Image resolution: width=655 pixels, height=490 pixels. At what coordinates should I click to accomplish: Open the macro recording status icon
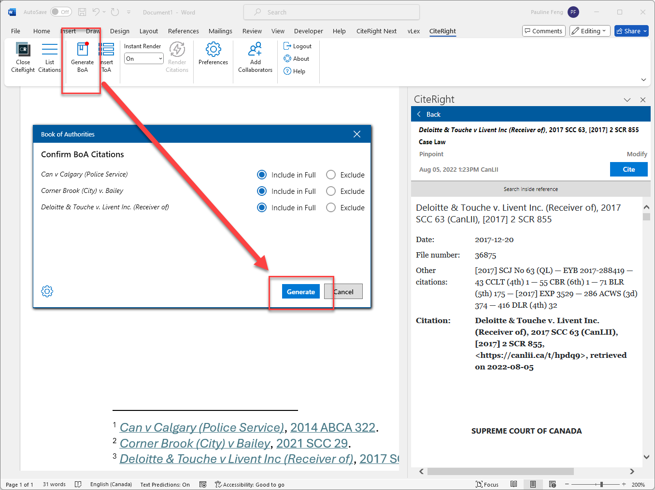pos(203,484)
